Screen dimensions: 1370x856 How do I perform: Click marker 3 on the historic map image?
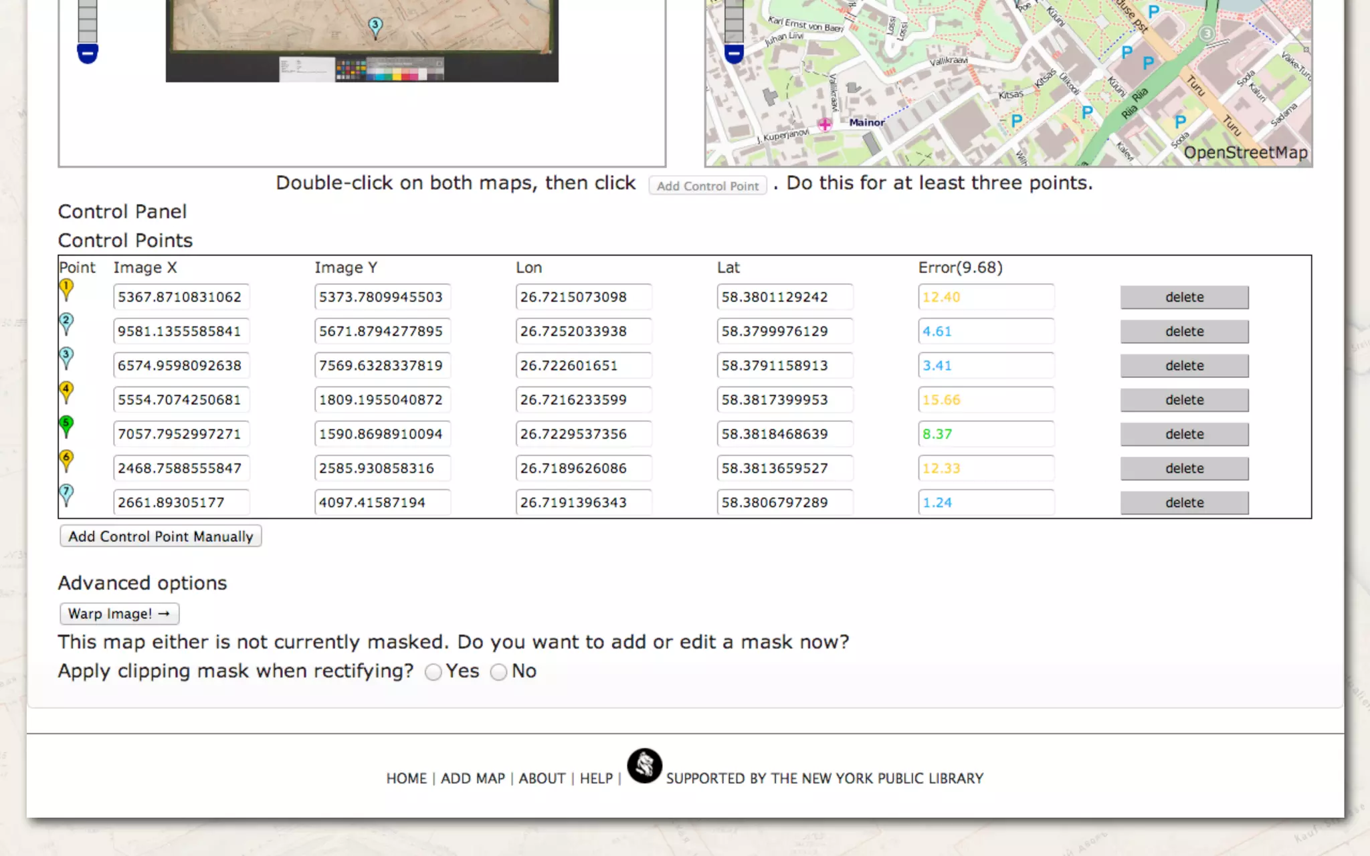tap(375, 27)
